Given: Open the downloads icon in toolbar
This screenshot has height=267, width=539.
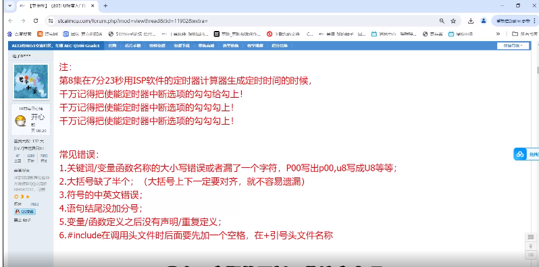Looking at the screenshot, I should point(471,21).
